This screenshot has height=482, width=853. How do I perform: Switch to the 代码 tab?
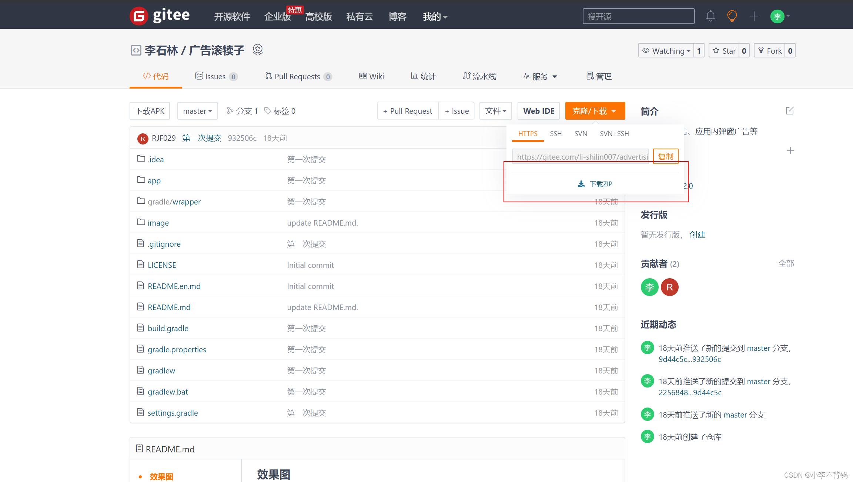click(x=155, y=77)
